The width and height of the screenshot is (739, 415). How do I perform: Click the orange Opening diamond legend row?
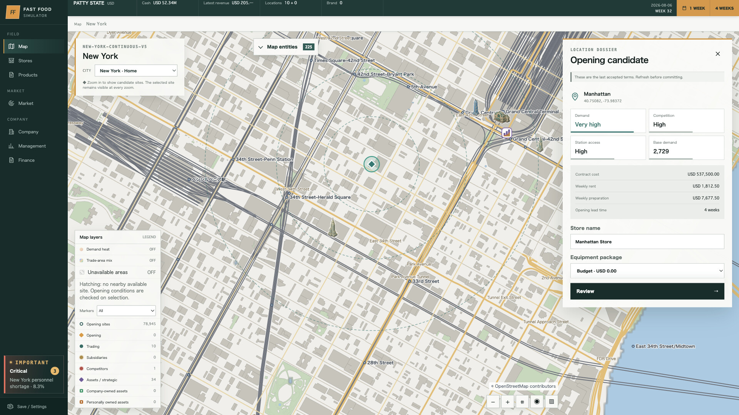(x=118, y=335)
